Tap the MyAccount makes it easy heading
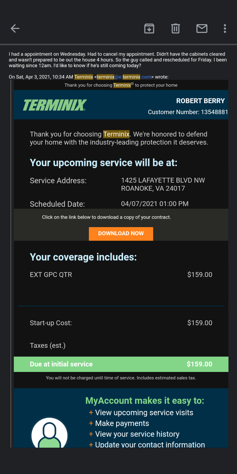This screenshot has height=474, width=237. pyautogui.click(x=145, y=400)
